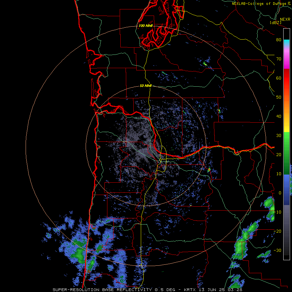Viewport: 292px width, 292px height.
Task: Click the -30 dBZ scale value
Action: pos(277,250)
